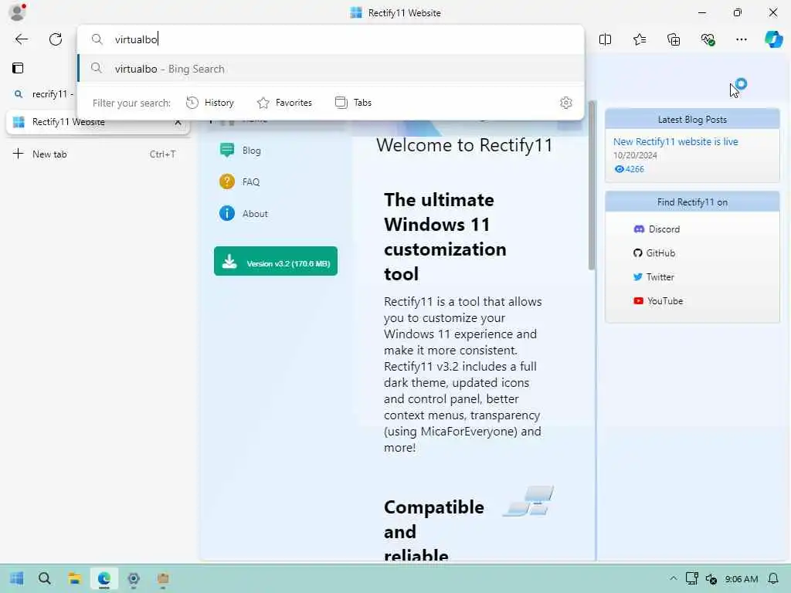This screenshot has height=593, width=791.
Task: Show hidden system tray icons chevron
Action: tap(673, 578)
